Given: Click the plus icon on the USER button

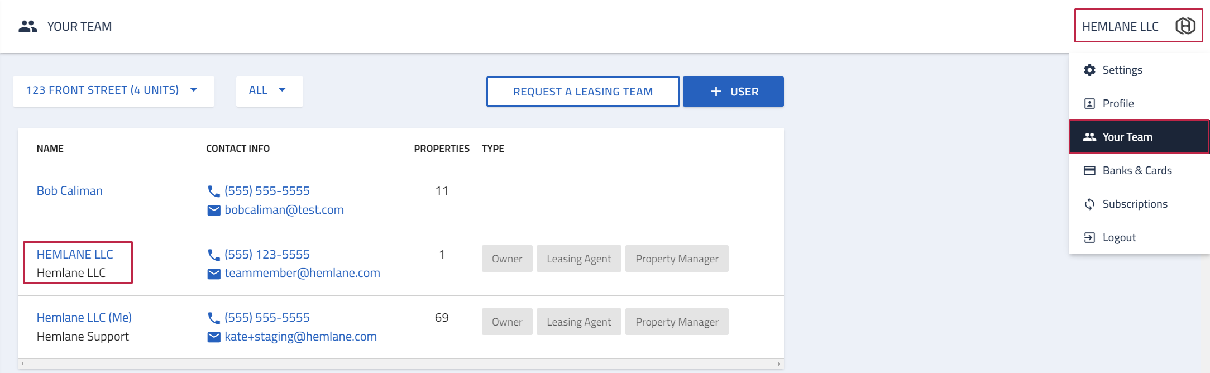Looking at the screenshot, I should click(716, 91).
